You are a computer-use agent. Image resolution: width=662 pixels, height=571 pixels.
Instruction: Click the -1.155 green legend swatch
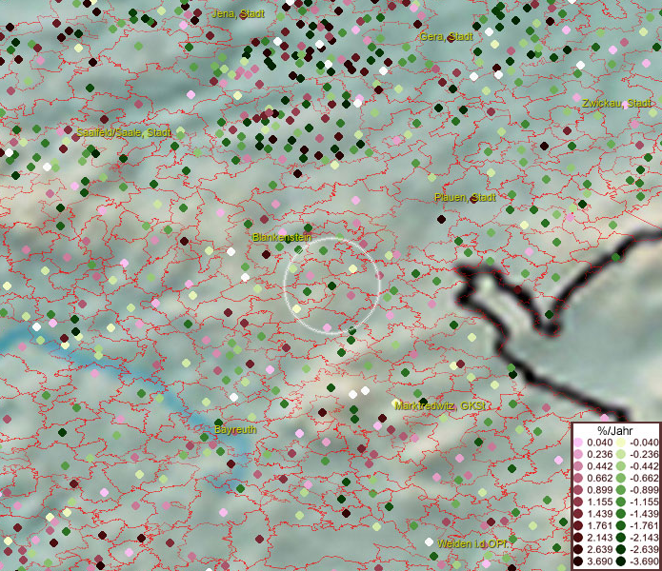click(x=622, y=502)
